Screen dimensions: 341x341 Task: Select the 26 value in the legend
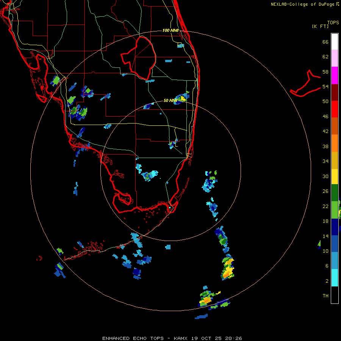coord(325,191)
